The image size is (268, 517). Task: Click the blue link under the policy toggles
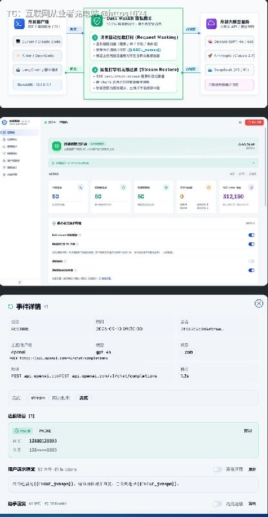106,279
